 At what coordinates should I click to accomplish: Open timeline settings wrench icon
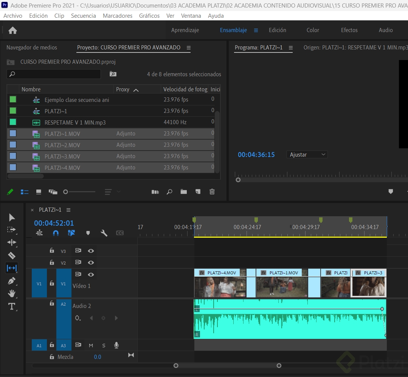104,233
